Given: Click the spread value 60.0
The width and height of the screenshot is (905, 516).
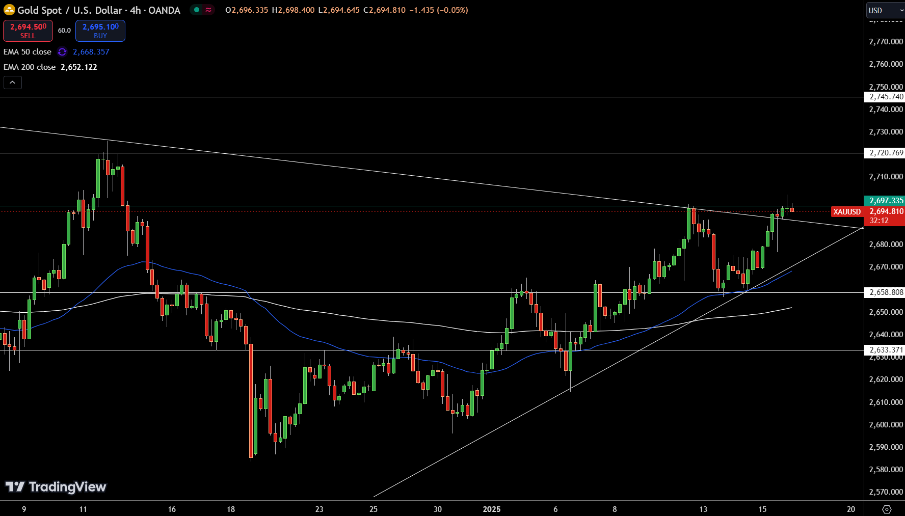Looking at the screenshot, I should (x=64, y=31).
